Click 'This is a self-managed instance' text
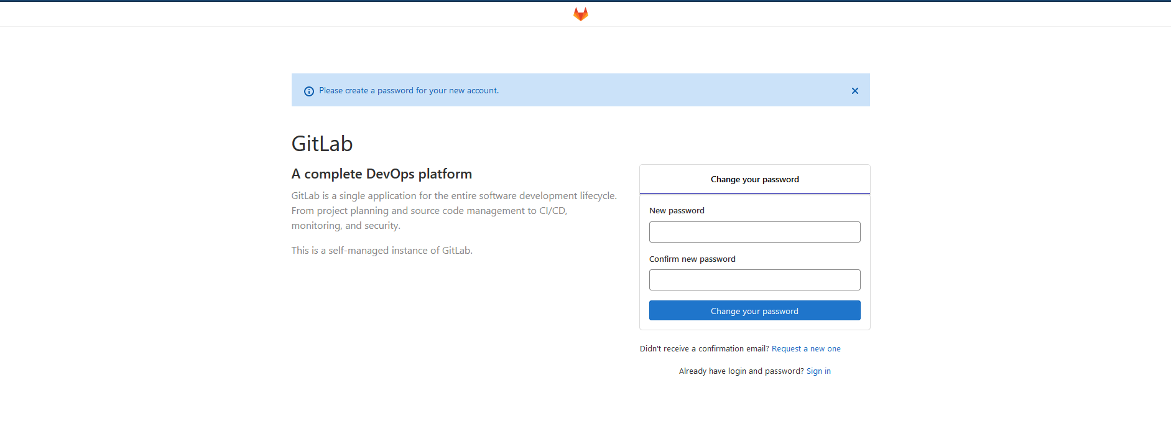Image resolution: width=1171 pixels, height=436 pixels. click(x=382, y=251)
